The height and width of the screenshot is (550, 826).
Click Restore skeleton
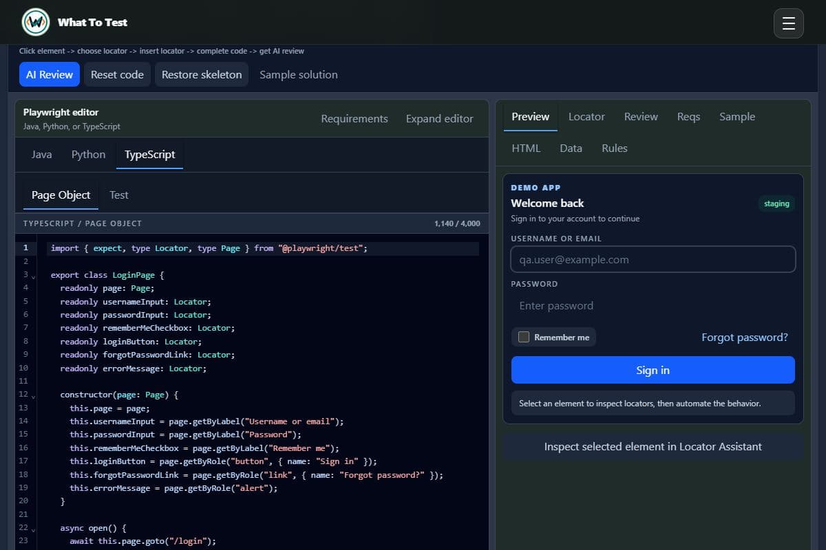click(202, 74)
